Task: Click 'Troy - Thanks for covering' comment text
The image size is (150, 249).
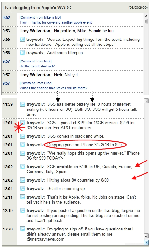Action: pyautogui.click(x=56, y=22)
